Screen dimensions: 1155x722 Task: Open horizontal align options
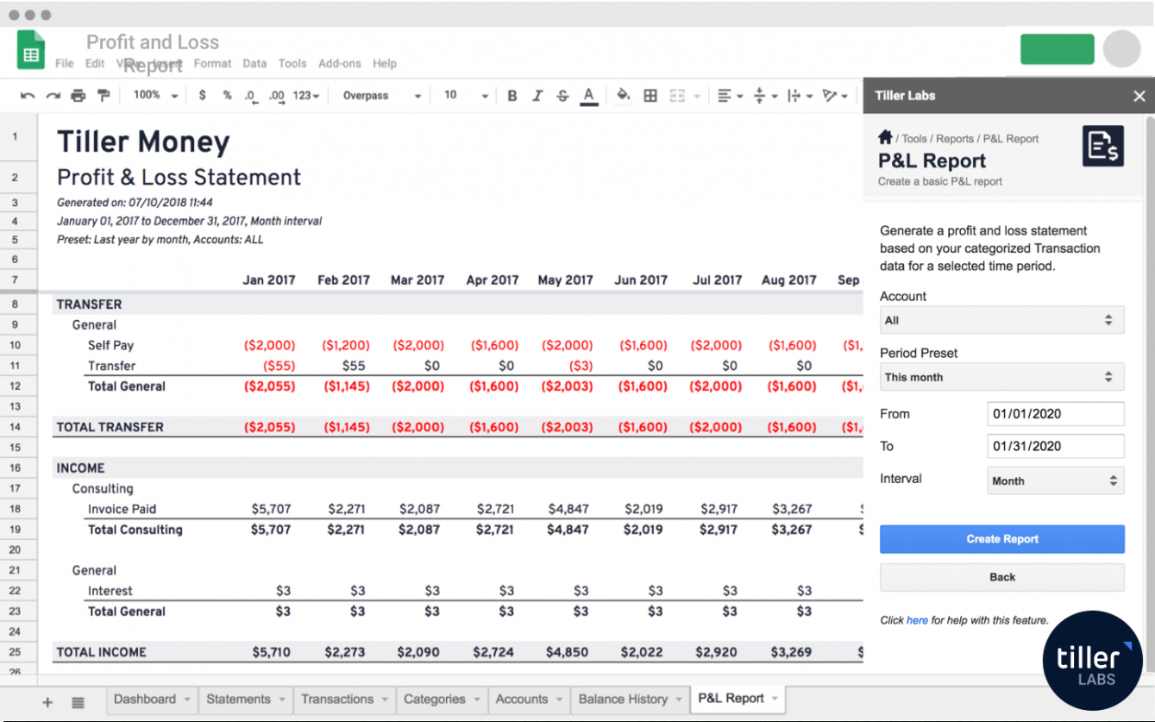pyautogui.click(x=730, y=96)
